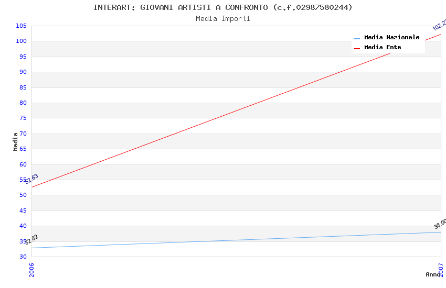
Task: Click the 100 y-axis tick label
Action: [21, 41]
